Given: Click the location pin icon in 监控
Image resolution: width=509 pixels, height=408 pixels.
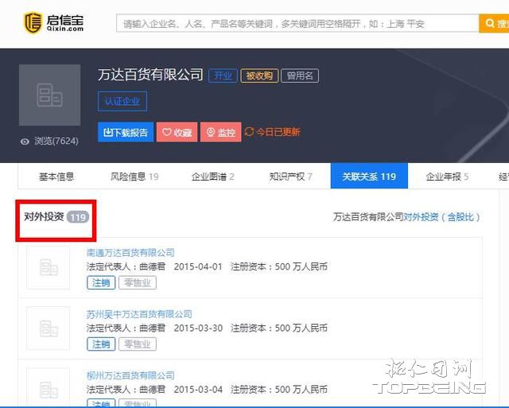Looking at the screenshot, I should coord(211,132).
